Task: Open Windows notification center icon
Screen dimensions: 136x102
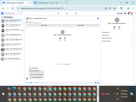Action: (132, 94)
